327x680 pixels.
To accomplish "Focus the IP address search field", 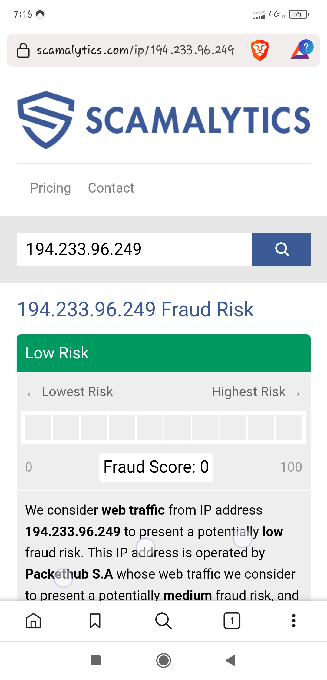I will coord(134,249).
